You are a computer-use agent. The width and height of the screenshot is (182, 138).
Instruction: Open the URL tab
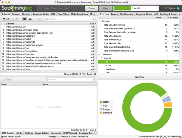click(53, 14)
